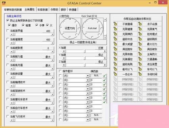
Task: Click the lock icon beside 交通通畅
Action: point(140,59)
